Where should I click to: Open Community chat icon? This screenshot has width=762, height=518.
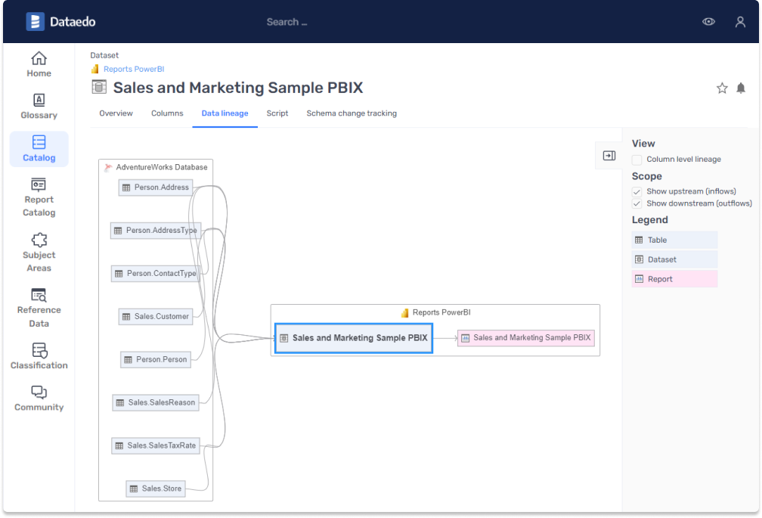(39, 392)
